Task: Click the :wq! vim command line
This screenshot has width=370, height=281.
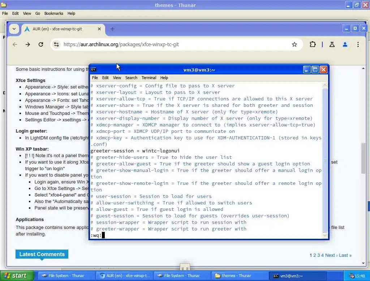Action: (x=96, y=235)
